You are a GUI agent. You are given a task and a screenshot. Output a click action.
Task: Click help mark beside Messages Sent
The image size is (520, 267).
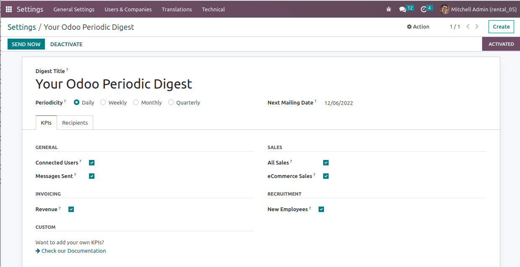(x=75, y=175)
